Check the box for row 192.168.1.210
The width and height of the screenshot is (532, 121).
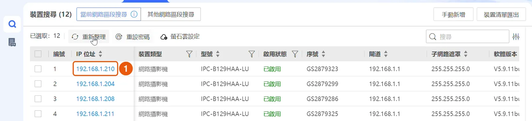pos(38,69)
